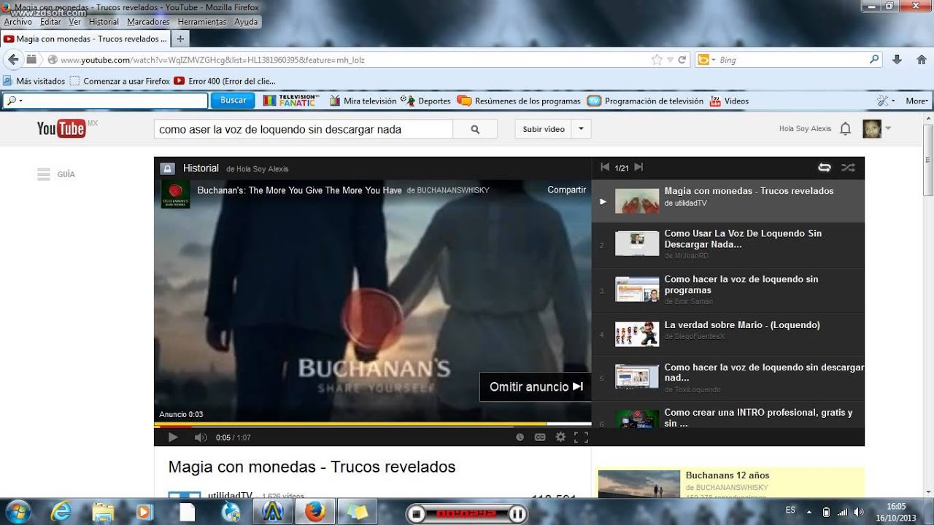
Task: Mute the video volume speaker icon
Action: tap(200, 437)
